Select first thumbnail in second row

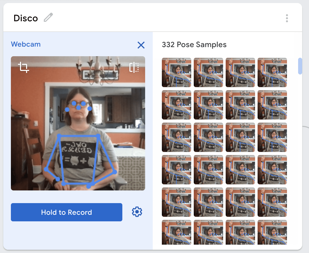(x=177, y=105)
